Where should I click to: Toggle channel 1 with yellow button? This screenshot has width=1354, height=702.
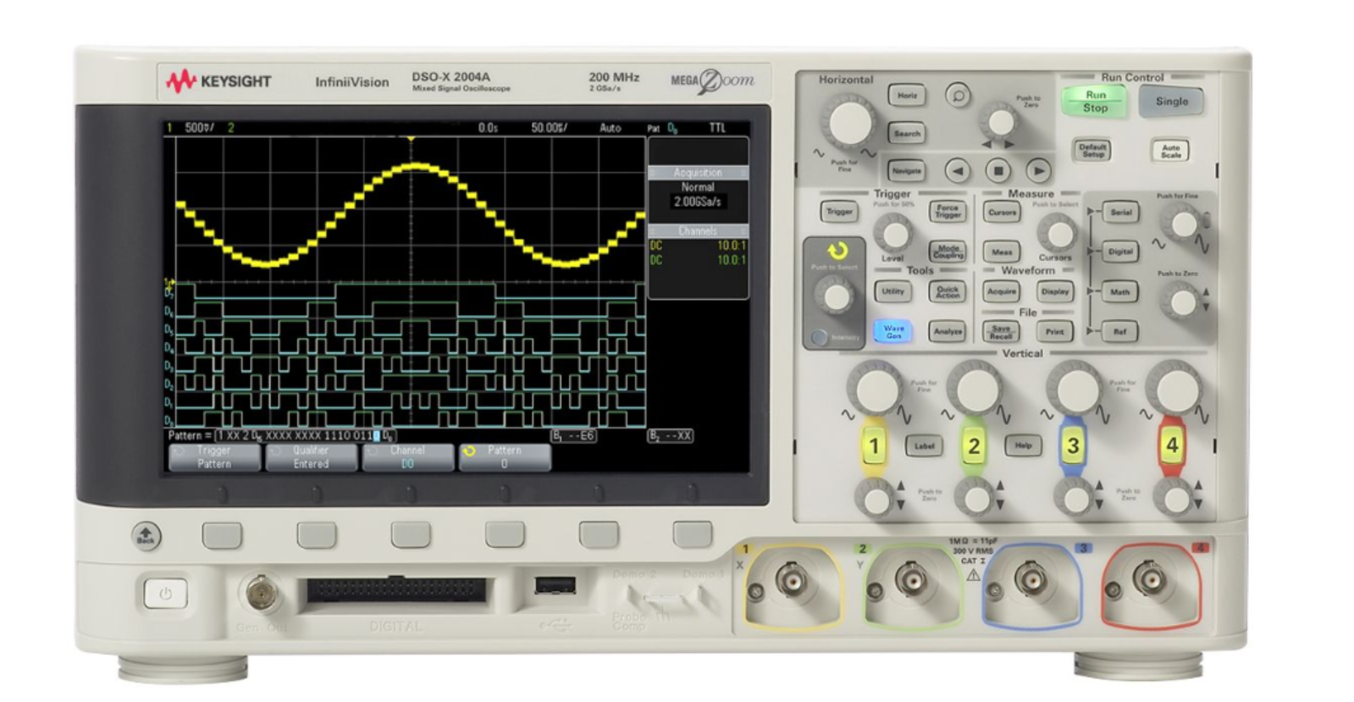click(x=874, y=445)
